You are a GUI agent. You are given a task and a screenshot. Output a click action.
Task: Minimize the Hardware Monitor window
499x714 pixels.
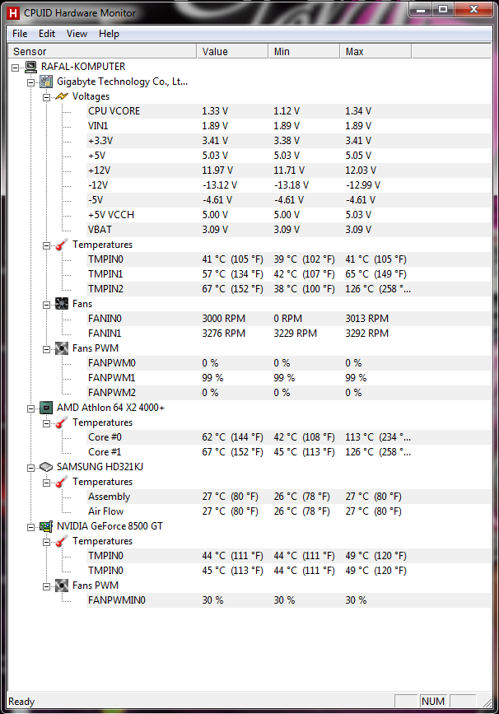(x=422, y=10)
